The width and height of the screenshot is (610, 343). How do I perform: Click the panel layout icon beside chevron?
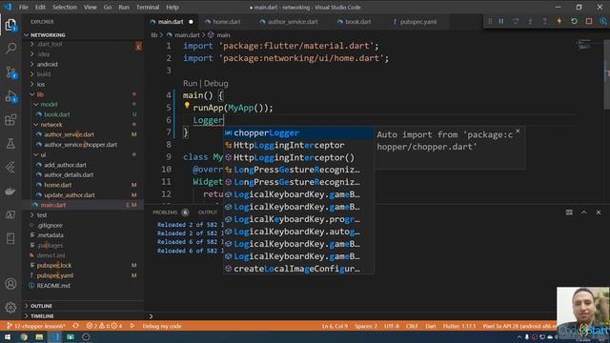569,212
